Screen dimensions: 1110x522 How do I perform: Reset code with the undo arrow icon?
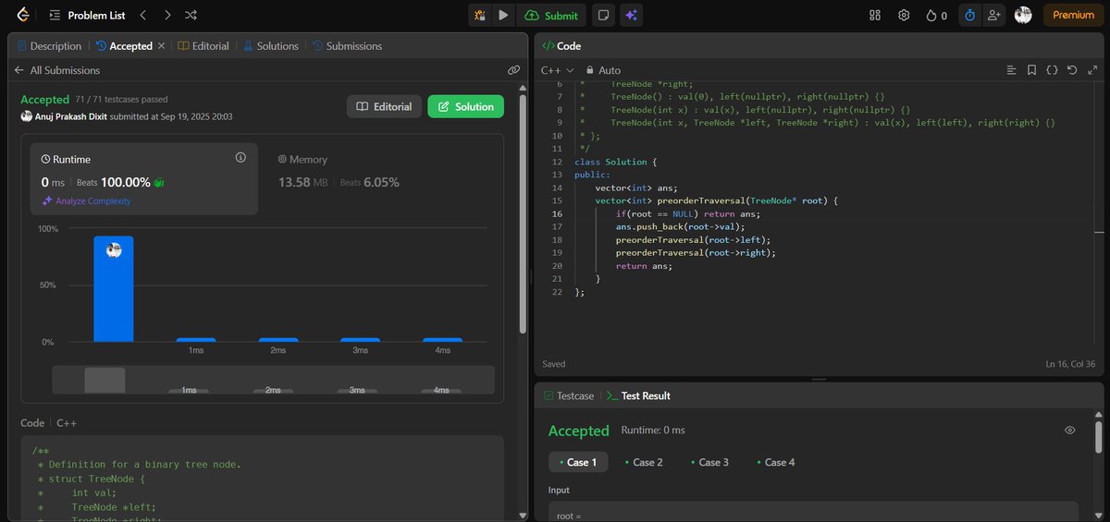1072,70
